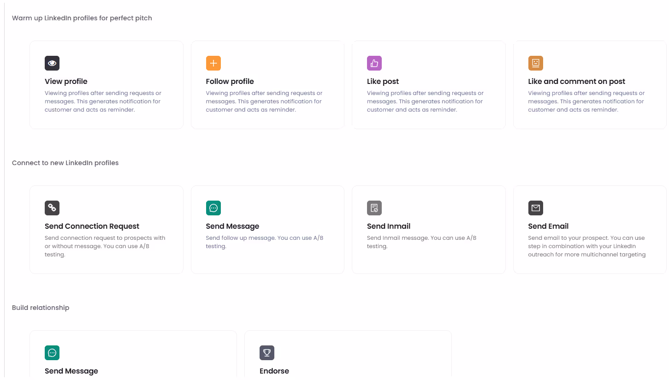Screen dimensions: 669x380
Task: Click the orange plus icon for Follow profile
Action: [x=213, y=63]
